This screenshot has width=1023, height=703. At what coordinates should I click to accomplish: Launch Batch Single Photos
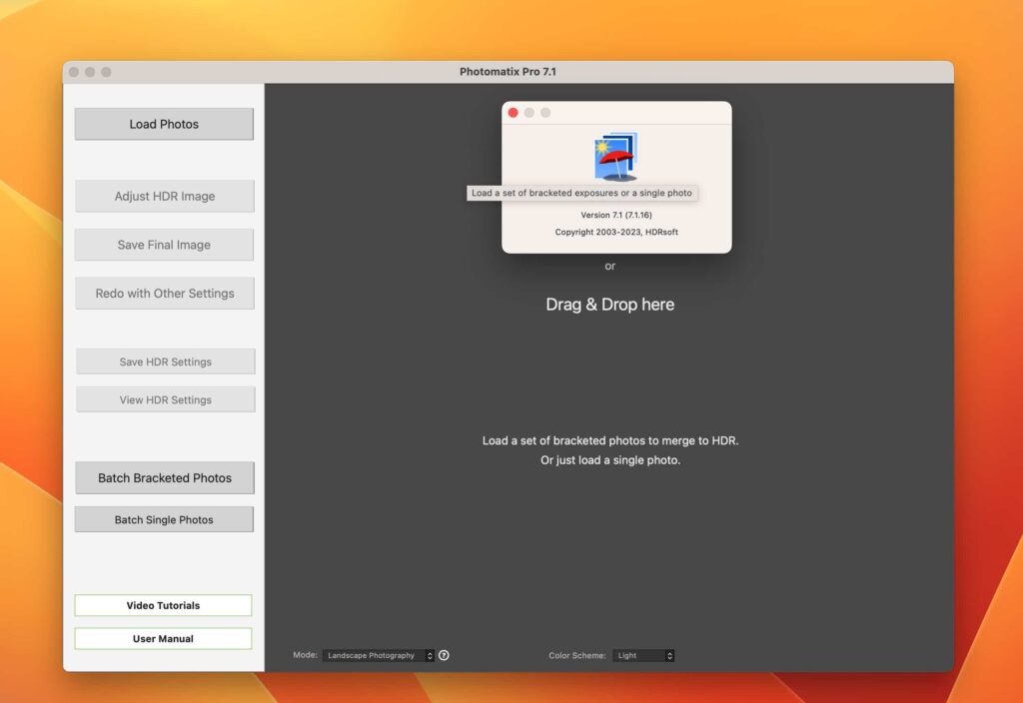point(164,519)
